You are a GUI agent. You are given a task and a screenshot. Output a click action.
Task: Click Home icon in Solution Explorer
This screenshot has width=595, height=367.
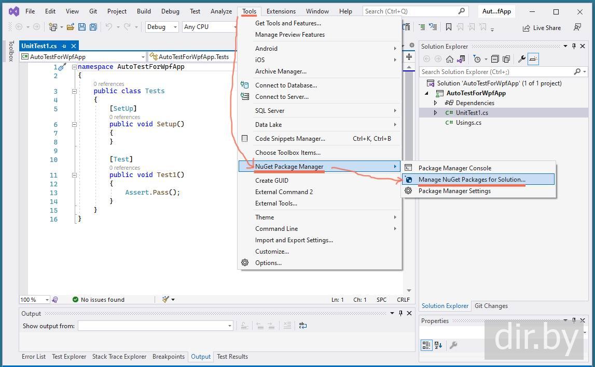point(450,60)
